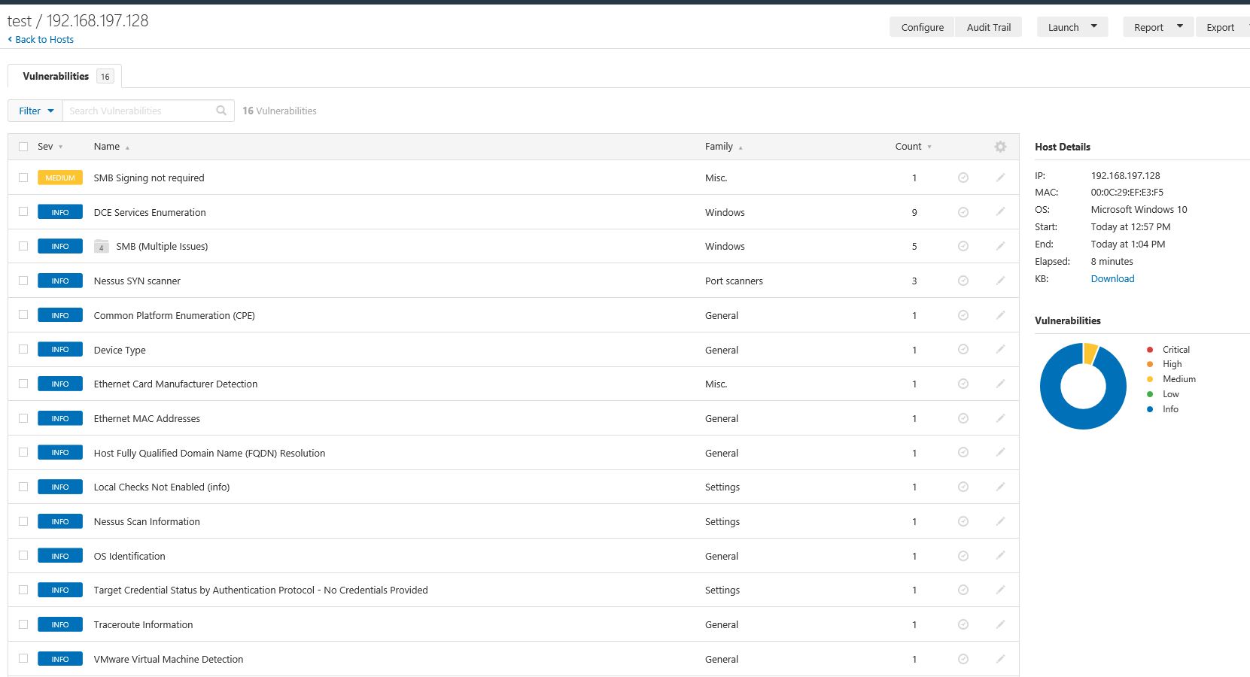
Task: Click the pencil edit icon for SMB Signing row
Action: point(1000,178)
